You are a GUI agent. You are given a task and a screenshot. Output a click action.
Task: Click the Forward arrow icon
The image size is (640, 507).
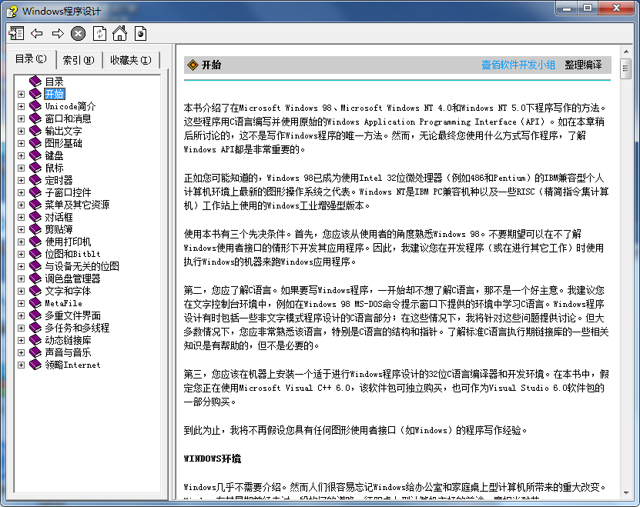(x=57, y=32)
